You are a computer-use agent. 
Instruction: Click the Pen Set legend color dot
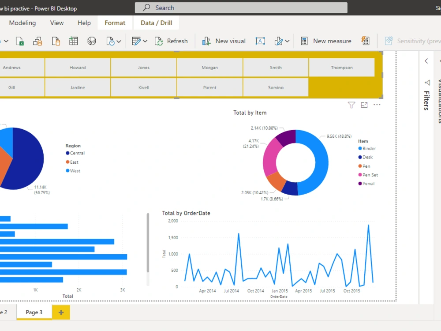(x=360, y=175)
